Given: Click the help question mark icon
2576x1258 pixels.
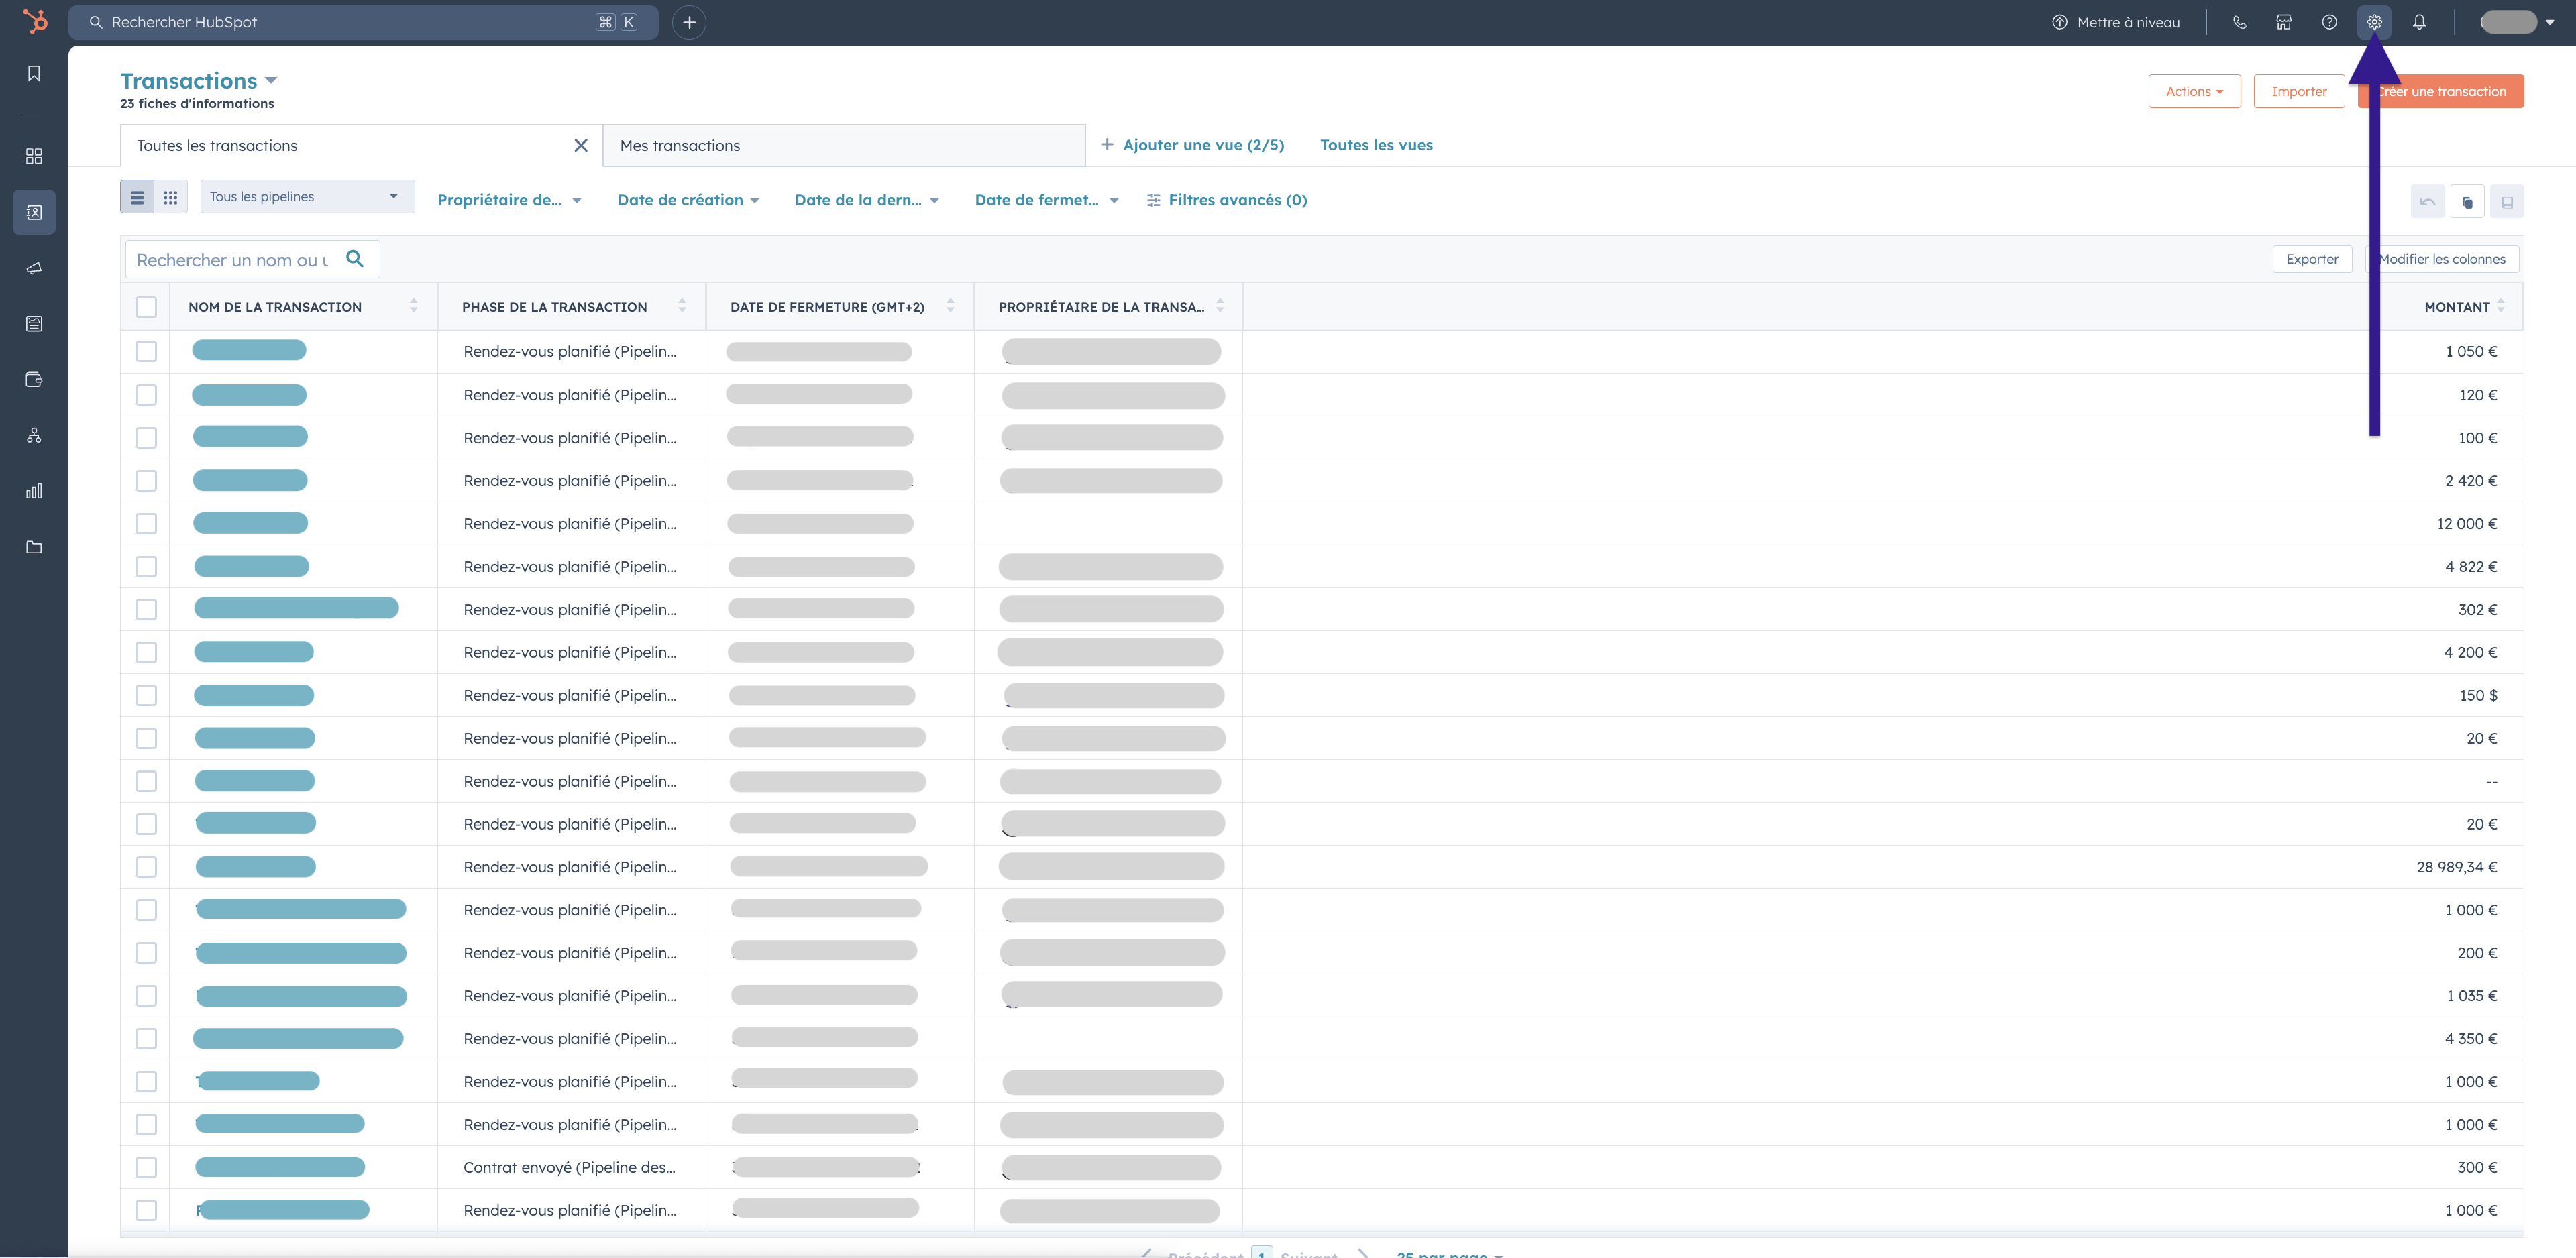Looking at the screenshot, I should click(2329, 22).
